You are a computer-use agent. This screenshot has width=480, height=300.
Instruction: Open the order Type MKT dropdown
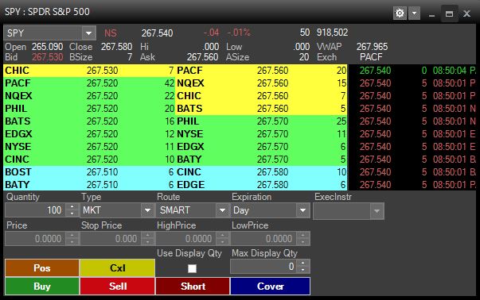147,210
